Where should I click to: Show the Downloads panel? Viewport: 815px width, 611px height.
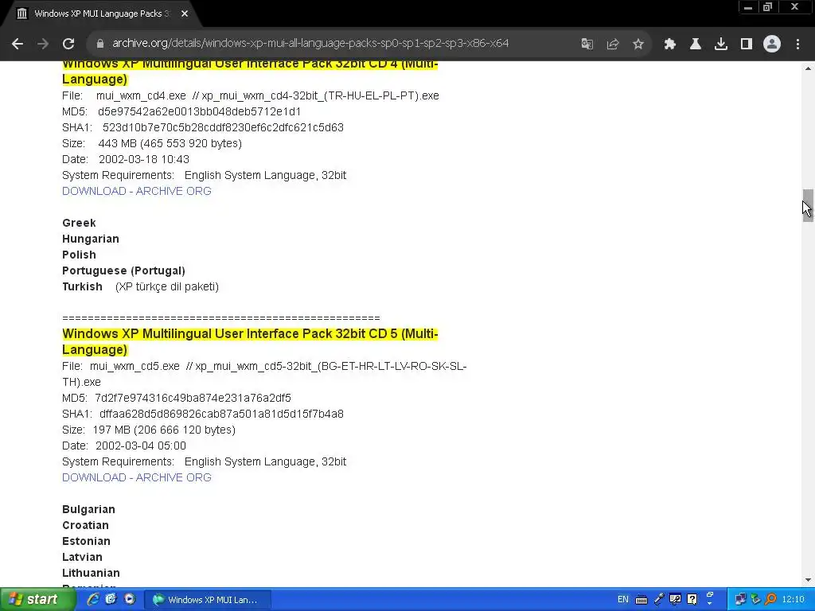tap(721, 44)
